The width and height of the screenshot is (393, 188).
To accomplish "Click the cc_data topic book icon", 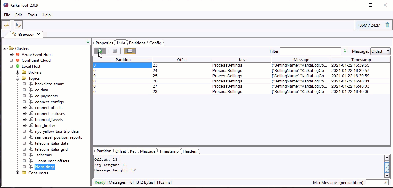I will [x=31, y=90].
